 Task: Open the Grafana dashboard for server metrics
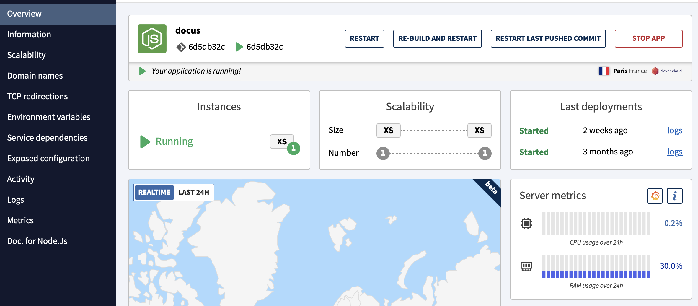tap(655, 196)
